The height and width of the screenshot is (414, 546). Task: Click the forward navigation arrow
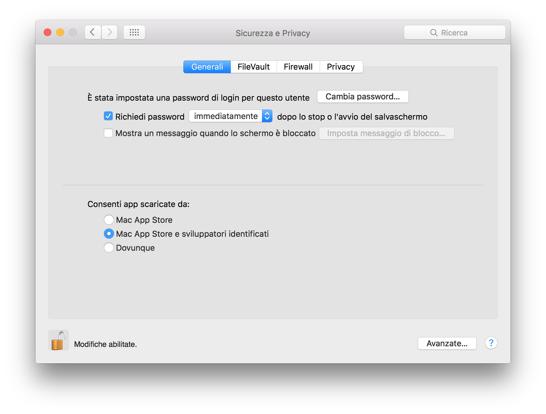pos(110,32)
